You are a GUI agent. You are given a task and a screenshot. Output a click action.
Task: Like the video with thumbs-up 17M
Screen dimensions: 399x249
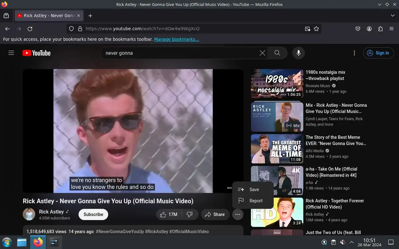pyautogui.click(x=169, y=214)
